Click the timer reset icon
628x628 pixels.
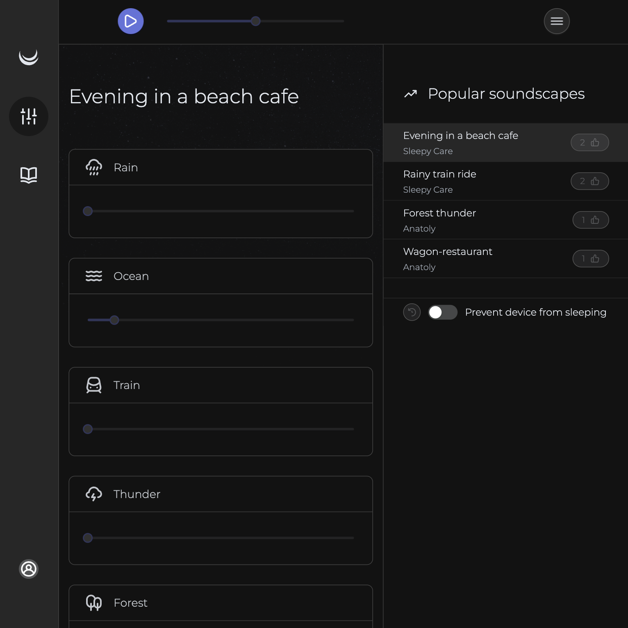[412, 312]
